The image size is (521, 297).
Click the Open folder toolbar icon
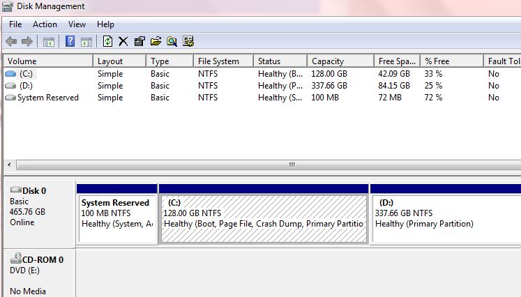[x=156, y=42]
